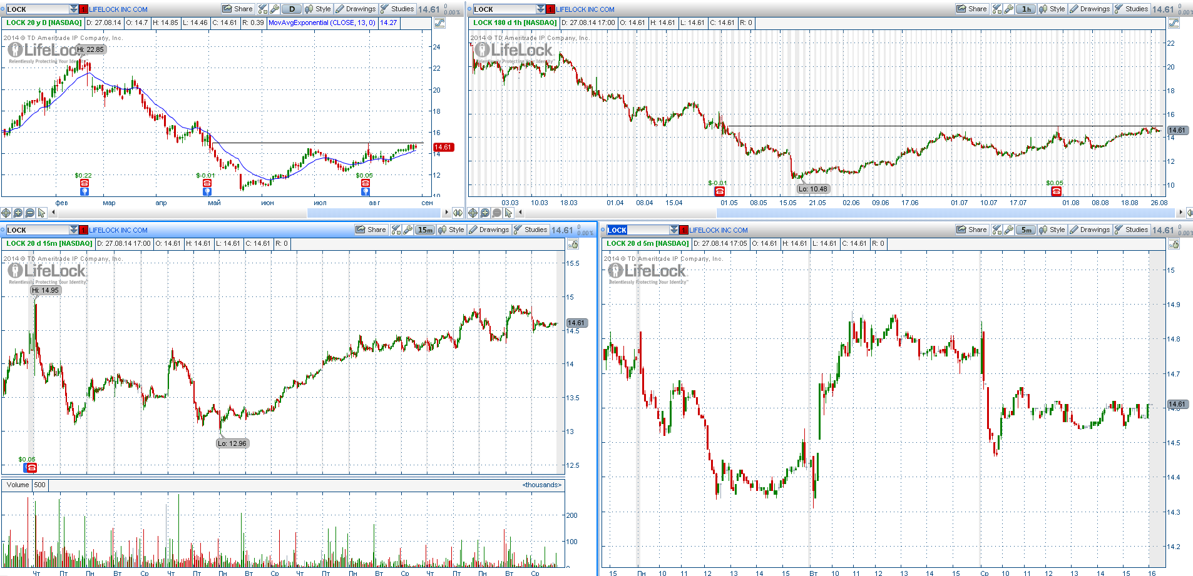This screenshot has width=1193, height=576.
Task: Zoom out icon under daily chart
Action: (x=30, y=213)
